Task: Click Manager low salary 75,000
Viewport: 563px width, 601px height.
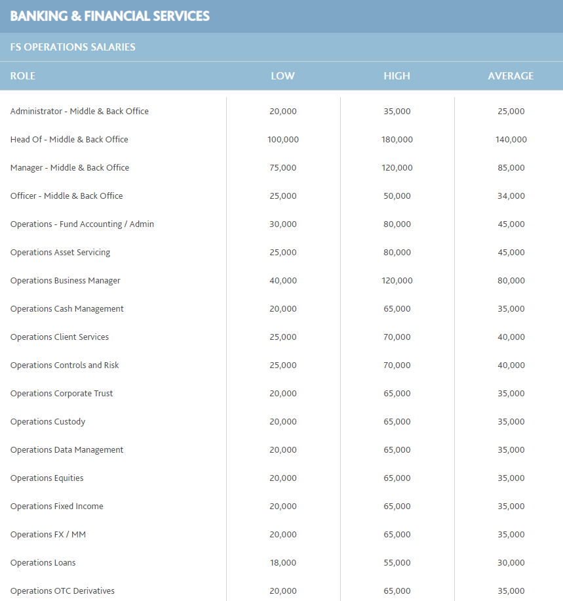Action: coord(283,167)
